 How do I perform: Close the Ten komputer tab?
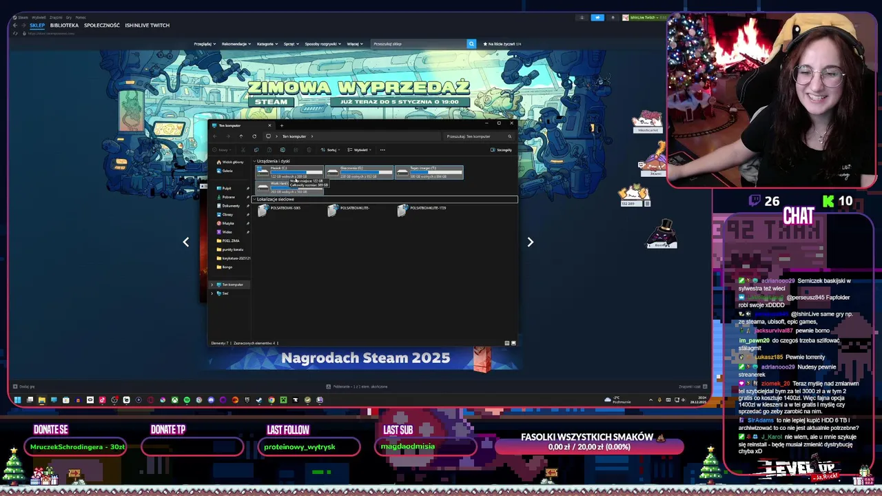click(x=269, y=125)
